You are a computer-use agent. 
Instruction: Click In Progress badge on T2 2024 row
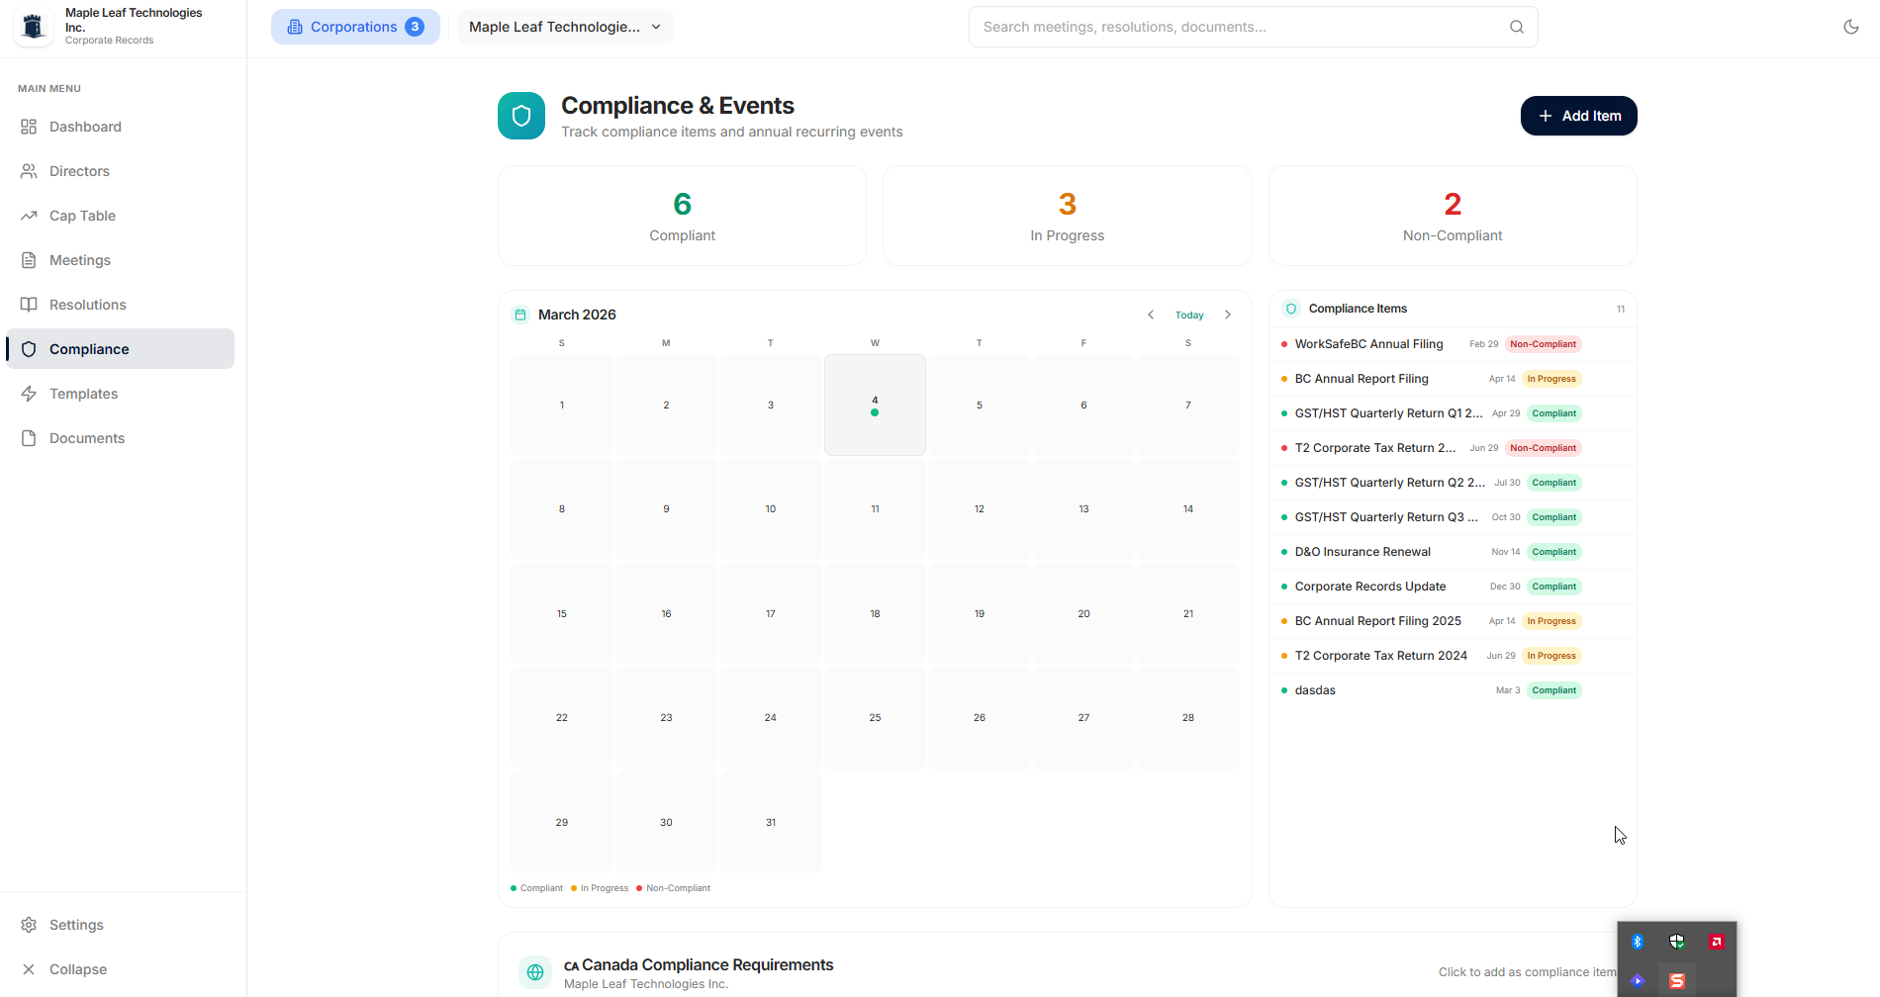1551,656
